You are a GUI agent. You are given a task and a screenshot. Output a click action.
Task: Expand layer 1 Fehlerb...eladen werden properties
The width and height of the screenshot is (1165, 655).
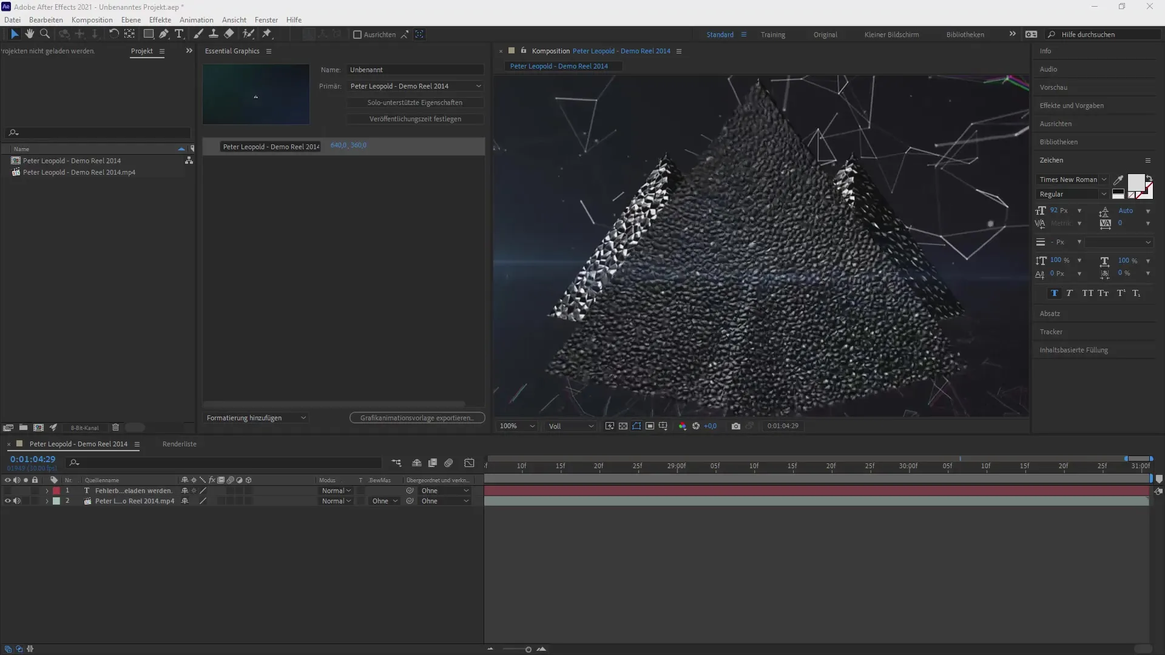tap(47, 491)
